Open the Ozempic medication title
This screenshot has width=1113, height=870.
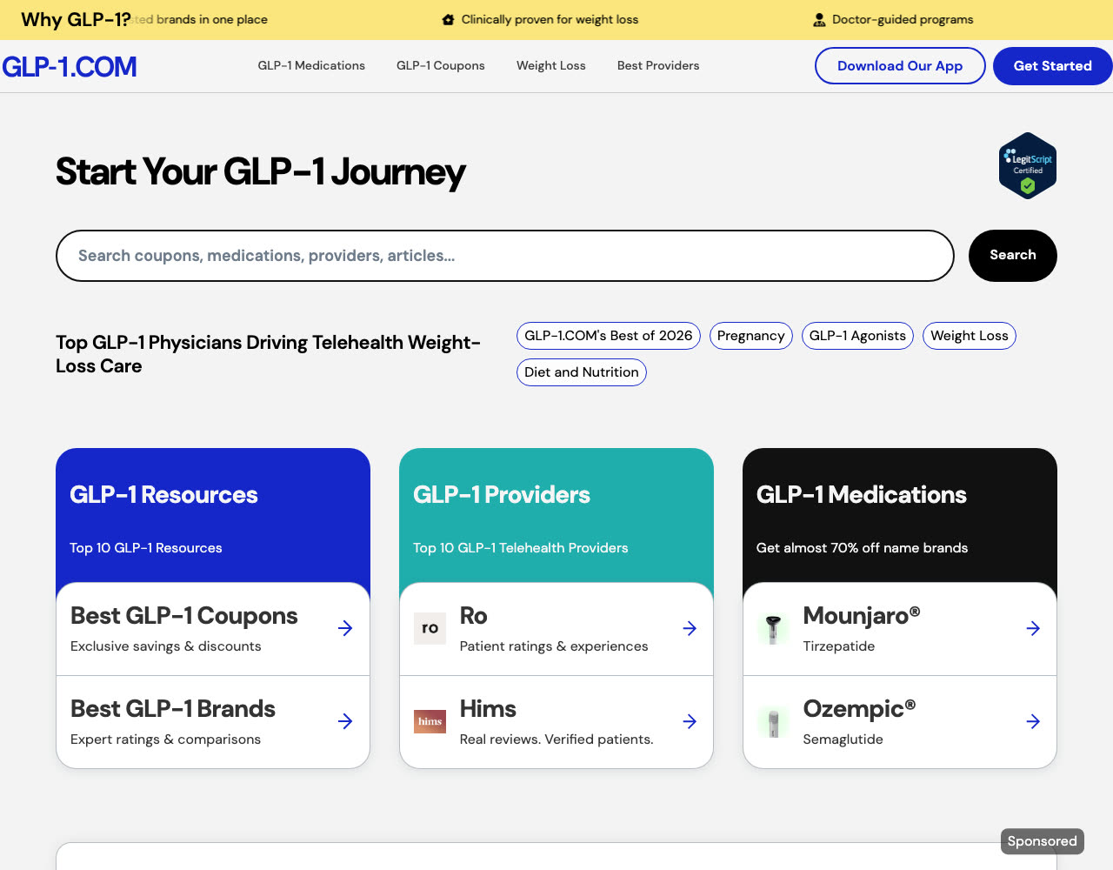coord(859,709)
